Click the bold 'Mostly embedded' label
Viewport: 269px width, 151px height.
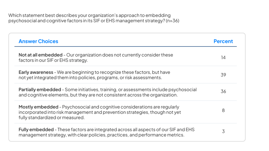(x=38, y=107)
